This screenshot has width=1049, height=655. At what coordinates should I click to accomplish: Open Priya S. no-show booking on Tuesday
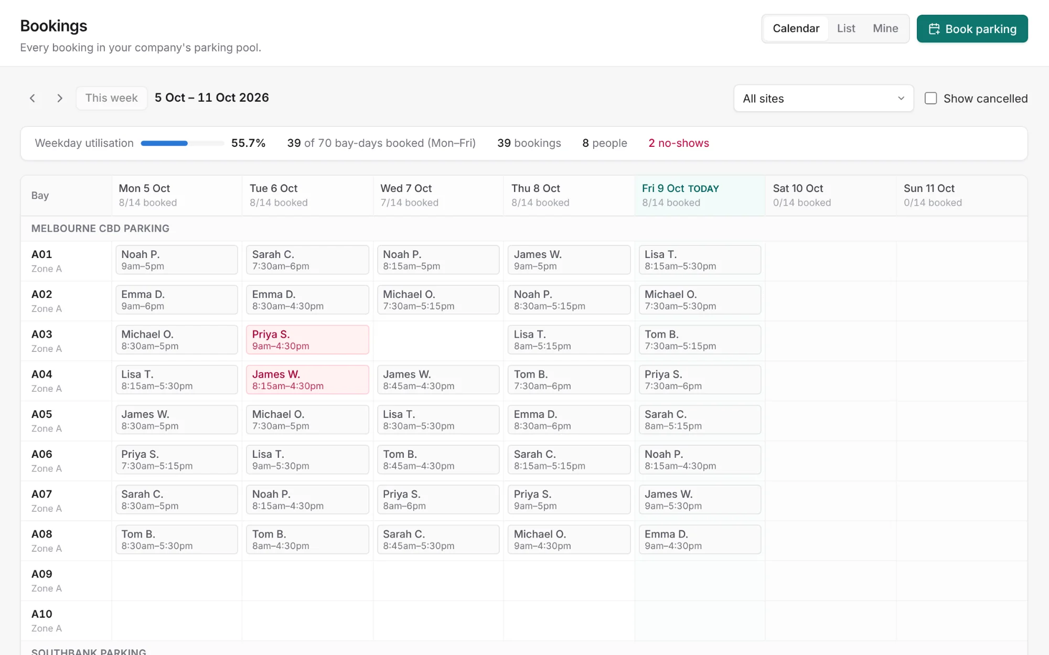307,339
